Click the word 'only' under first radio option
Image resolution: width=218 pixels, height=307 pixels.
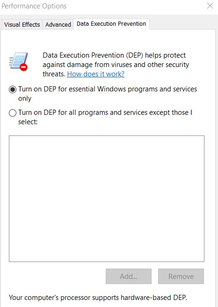click(25, 98)
